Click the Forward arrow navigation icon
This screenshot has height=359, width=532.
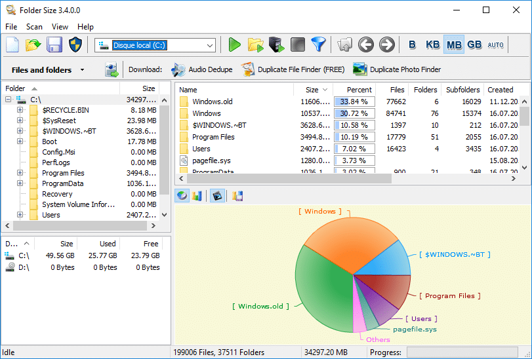point(387,45)
